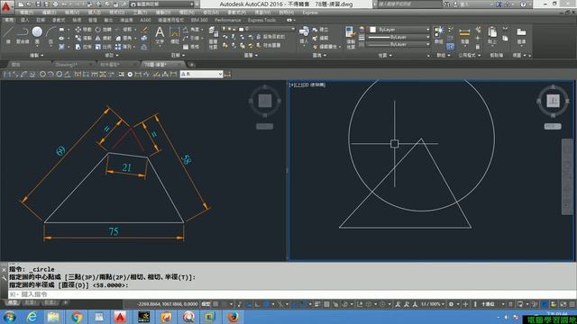Click the title bar search field
Image resolution: width=577 pixels, height=324 pixels.
[x=409, y=4]
